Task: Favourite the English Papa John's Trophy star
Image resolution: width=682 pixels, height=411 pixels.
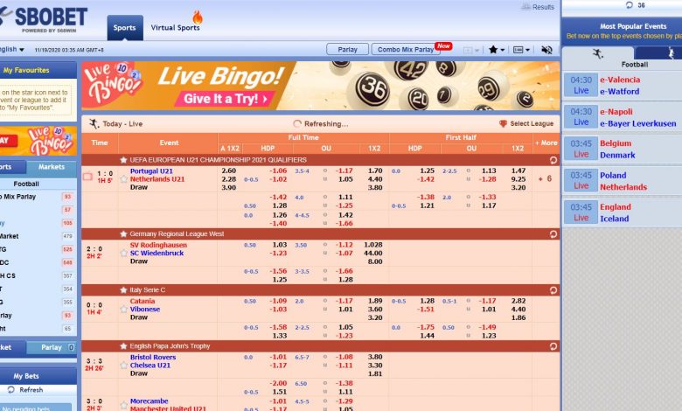Action: (123, 346)
